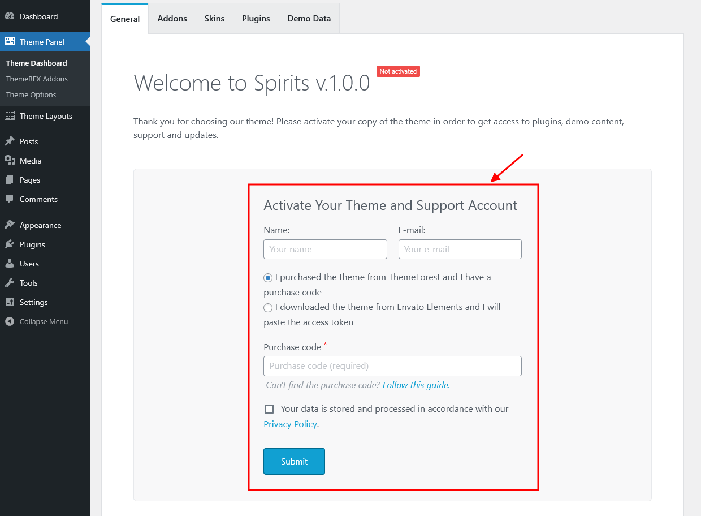This screenshot has height=516, width=701.
Task: Click Collapse Menu label in sidebar
Action: coord(44,321)
